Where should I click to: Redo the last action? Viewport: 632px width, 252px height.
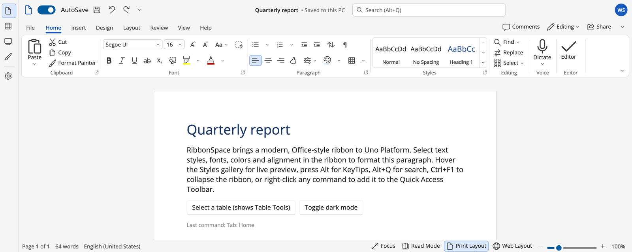126,10
